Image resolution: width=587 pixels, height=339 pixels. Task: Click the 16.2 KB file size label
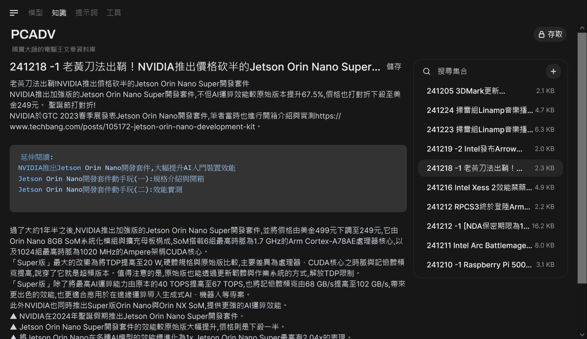pyautogui.click(x=543, y=226)
